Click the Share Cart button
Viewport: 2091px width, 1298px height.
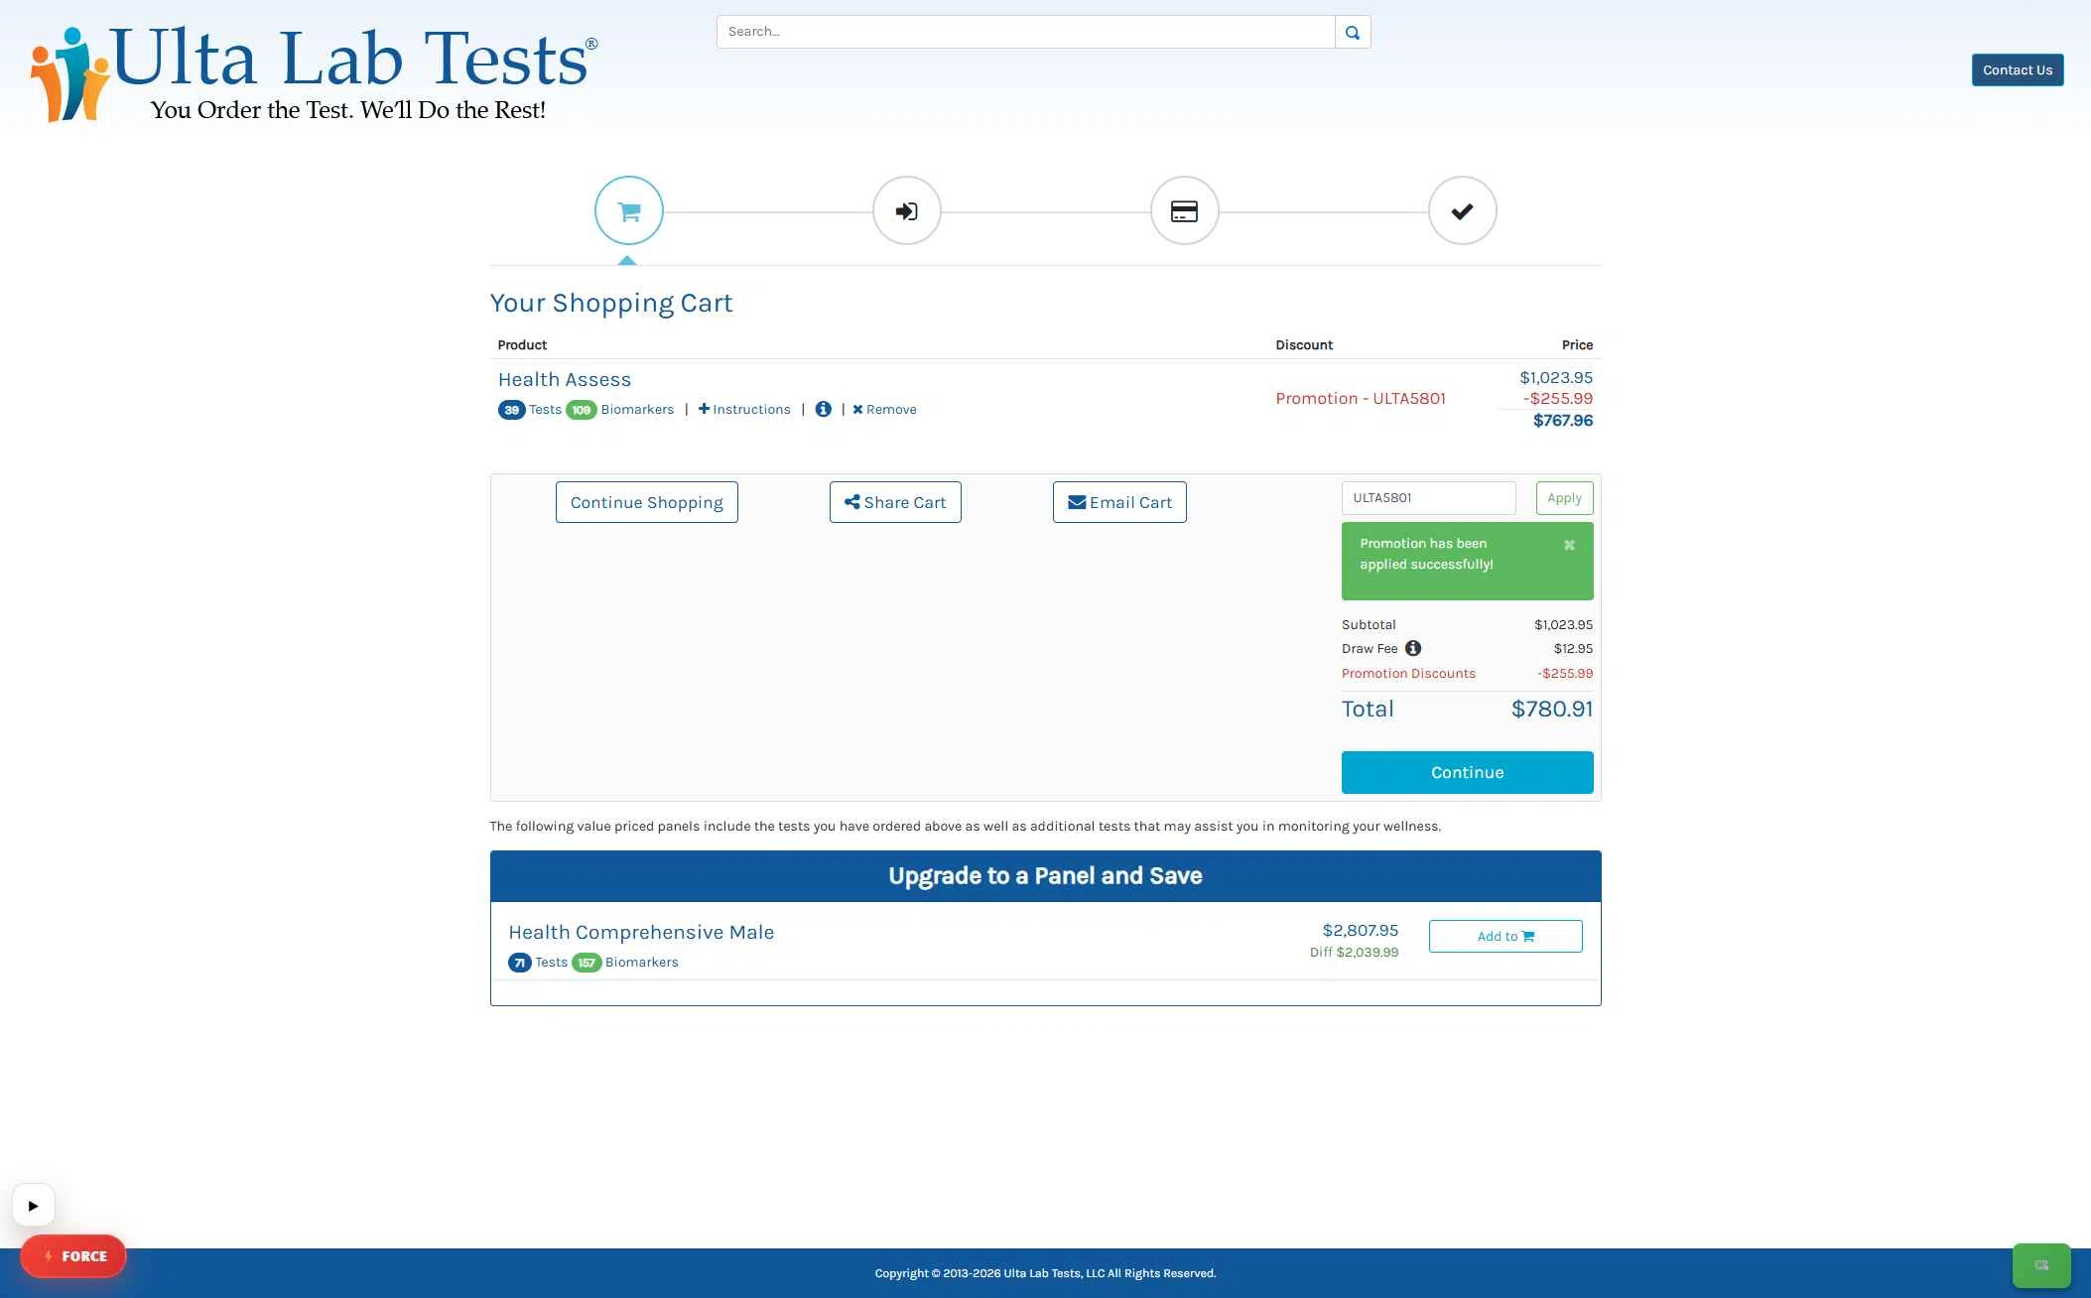coord(894,502)
